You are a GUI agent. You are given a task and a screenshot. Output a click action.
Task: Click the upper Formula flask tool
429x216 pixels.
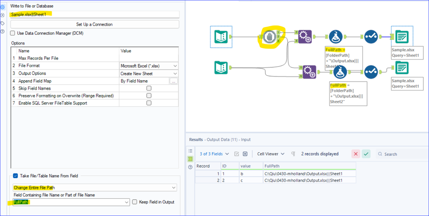336,37
